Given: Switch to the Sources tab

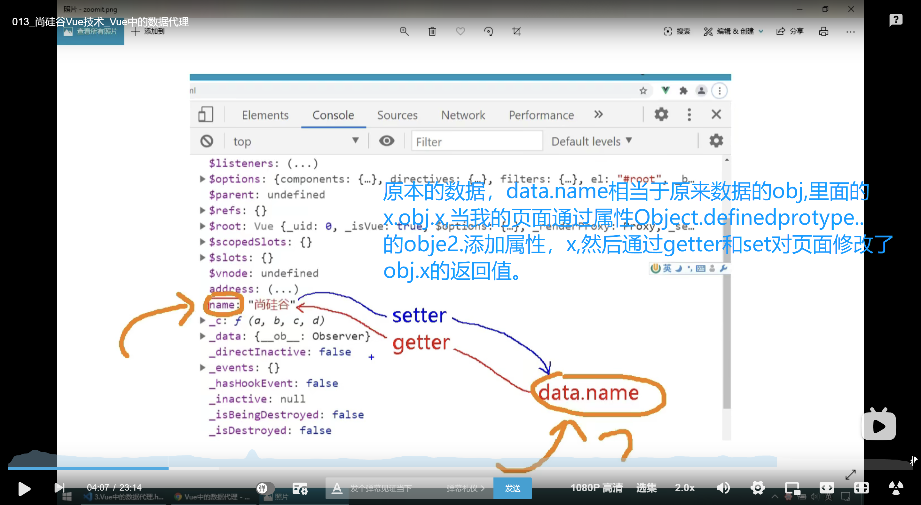Looking at the screenshot, I should (x=397, y=115).
